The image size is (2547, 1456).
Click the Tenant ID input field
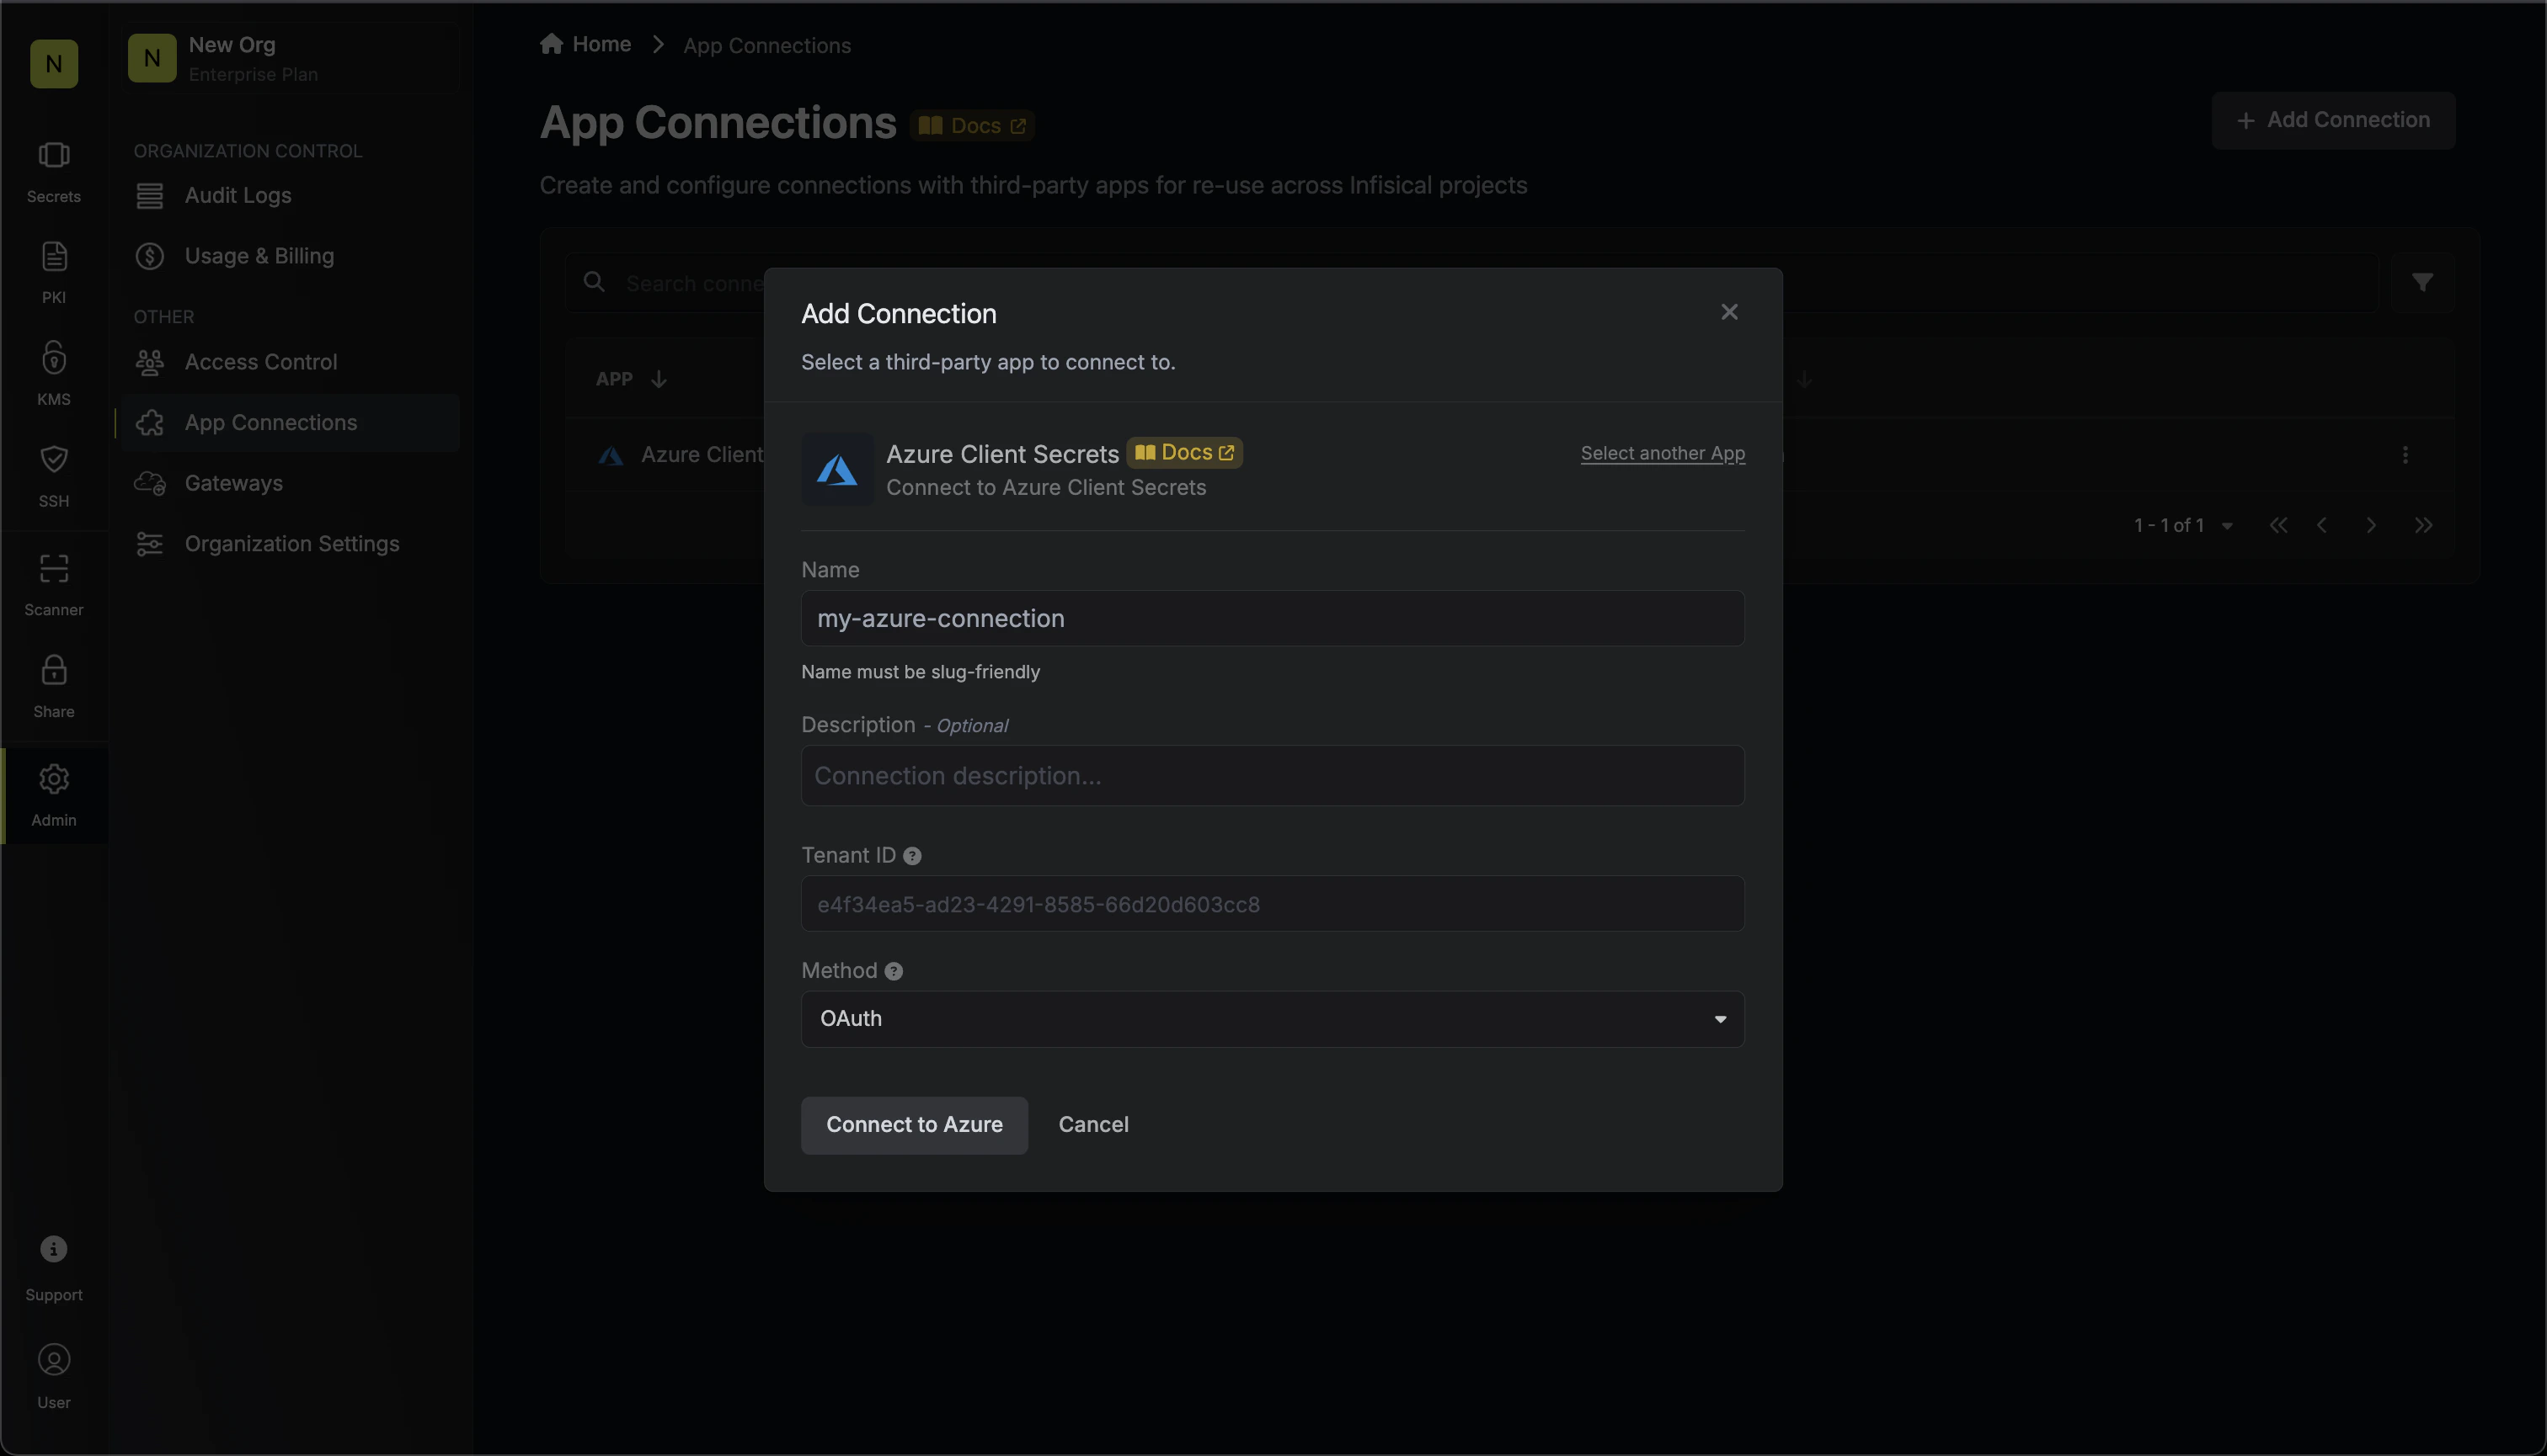tap(1273, 904)
